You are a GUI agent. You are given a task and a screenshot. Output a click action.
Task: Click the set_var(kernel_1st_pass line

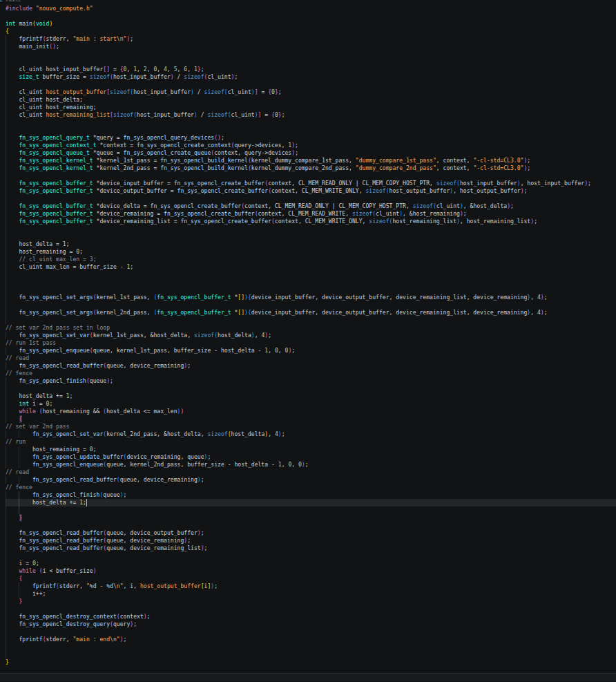145,335
